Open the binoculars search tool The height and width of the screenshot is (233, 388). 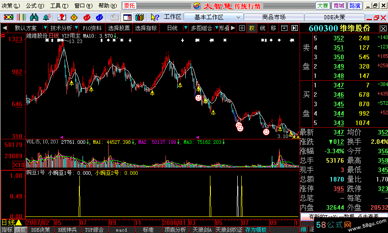(34, 17)
